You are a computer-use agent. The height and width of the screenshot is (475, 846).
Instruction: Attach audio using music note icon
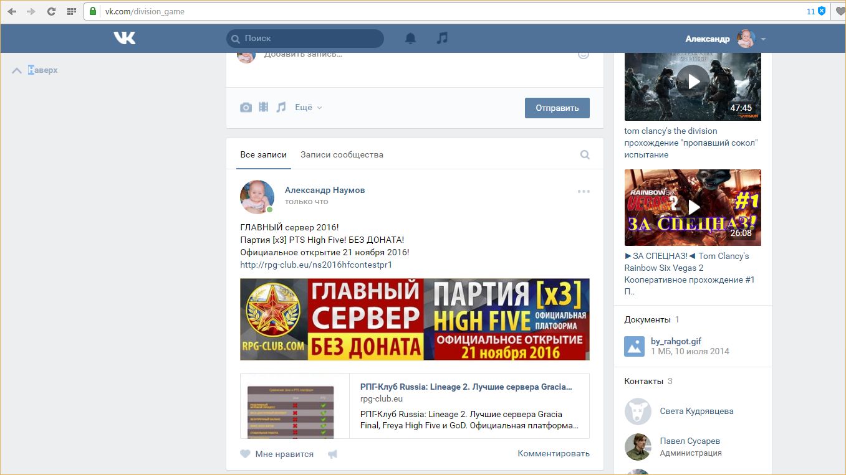click(x=281, y=107)
